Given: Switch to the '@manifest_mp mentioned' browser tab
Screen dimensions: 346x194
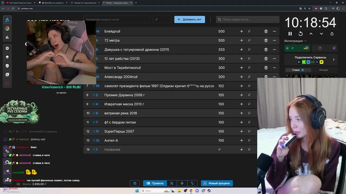Looking at the screenshot, I should tap(53, 3).
